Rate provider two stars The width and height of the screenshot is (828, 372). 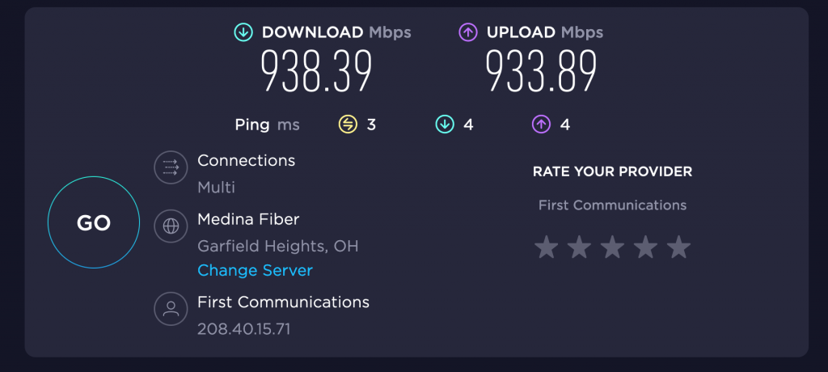579,247
